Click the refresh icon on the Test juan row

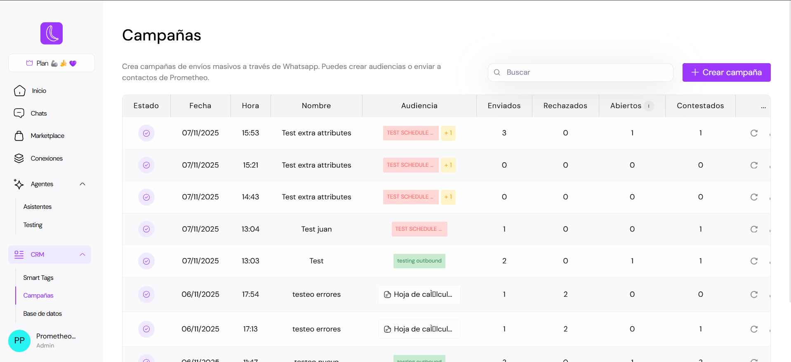coord(754,229)
